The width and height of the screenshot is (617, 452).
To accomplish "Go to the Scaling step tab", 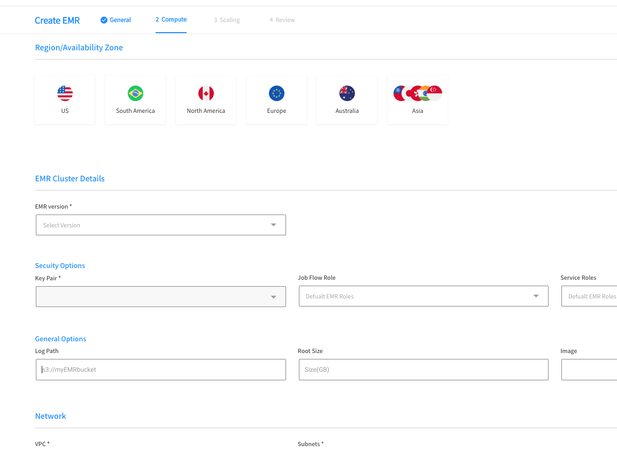I will (227, 20).
